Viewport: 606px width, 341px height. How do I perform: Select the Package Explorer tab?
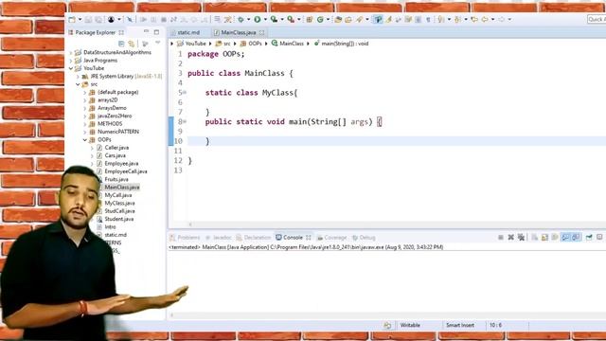(96, 32)
